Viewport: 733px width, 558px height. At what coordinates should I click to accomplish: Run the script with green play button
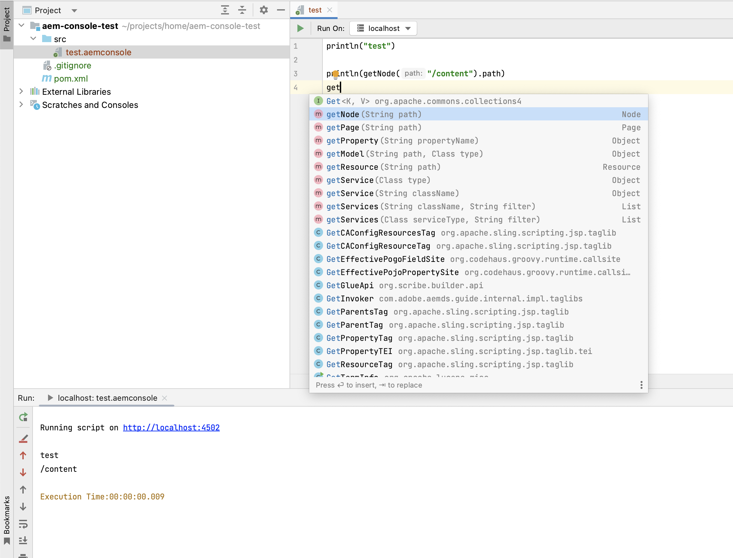300,28
